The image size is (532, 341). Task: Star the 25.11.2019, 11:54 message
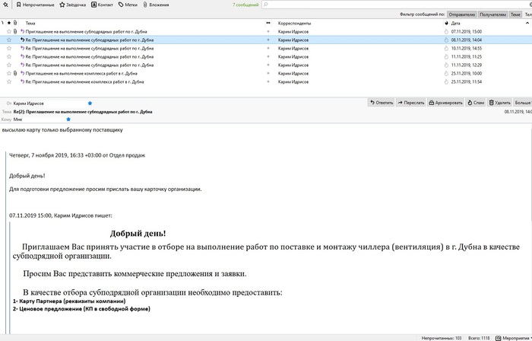click(9, 82)
